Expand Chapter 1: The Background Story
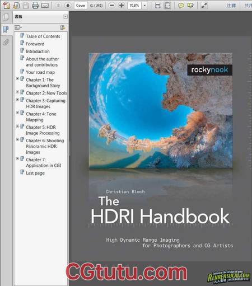Screen dimensions: 252x286 [x=17, y=79]
